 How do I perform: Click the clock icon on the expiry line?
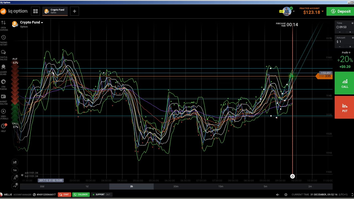[292, 176]
